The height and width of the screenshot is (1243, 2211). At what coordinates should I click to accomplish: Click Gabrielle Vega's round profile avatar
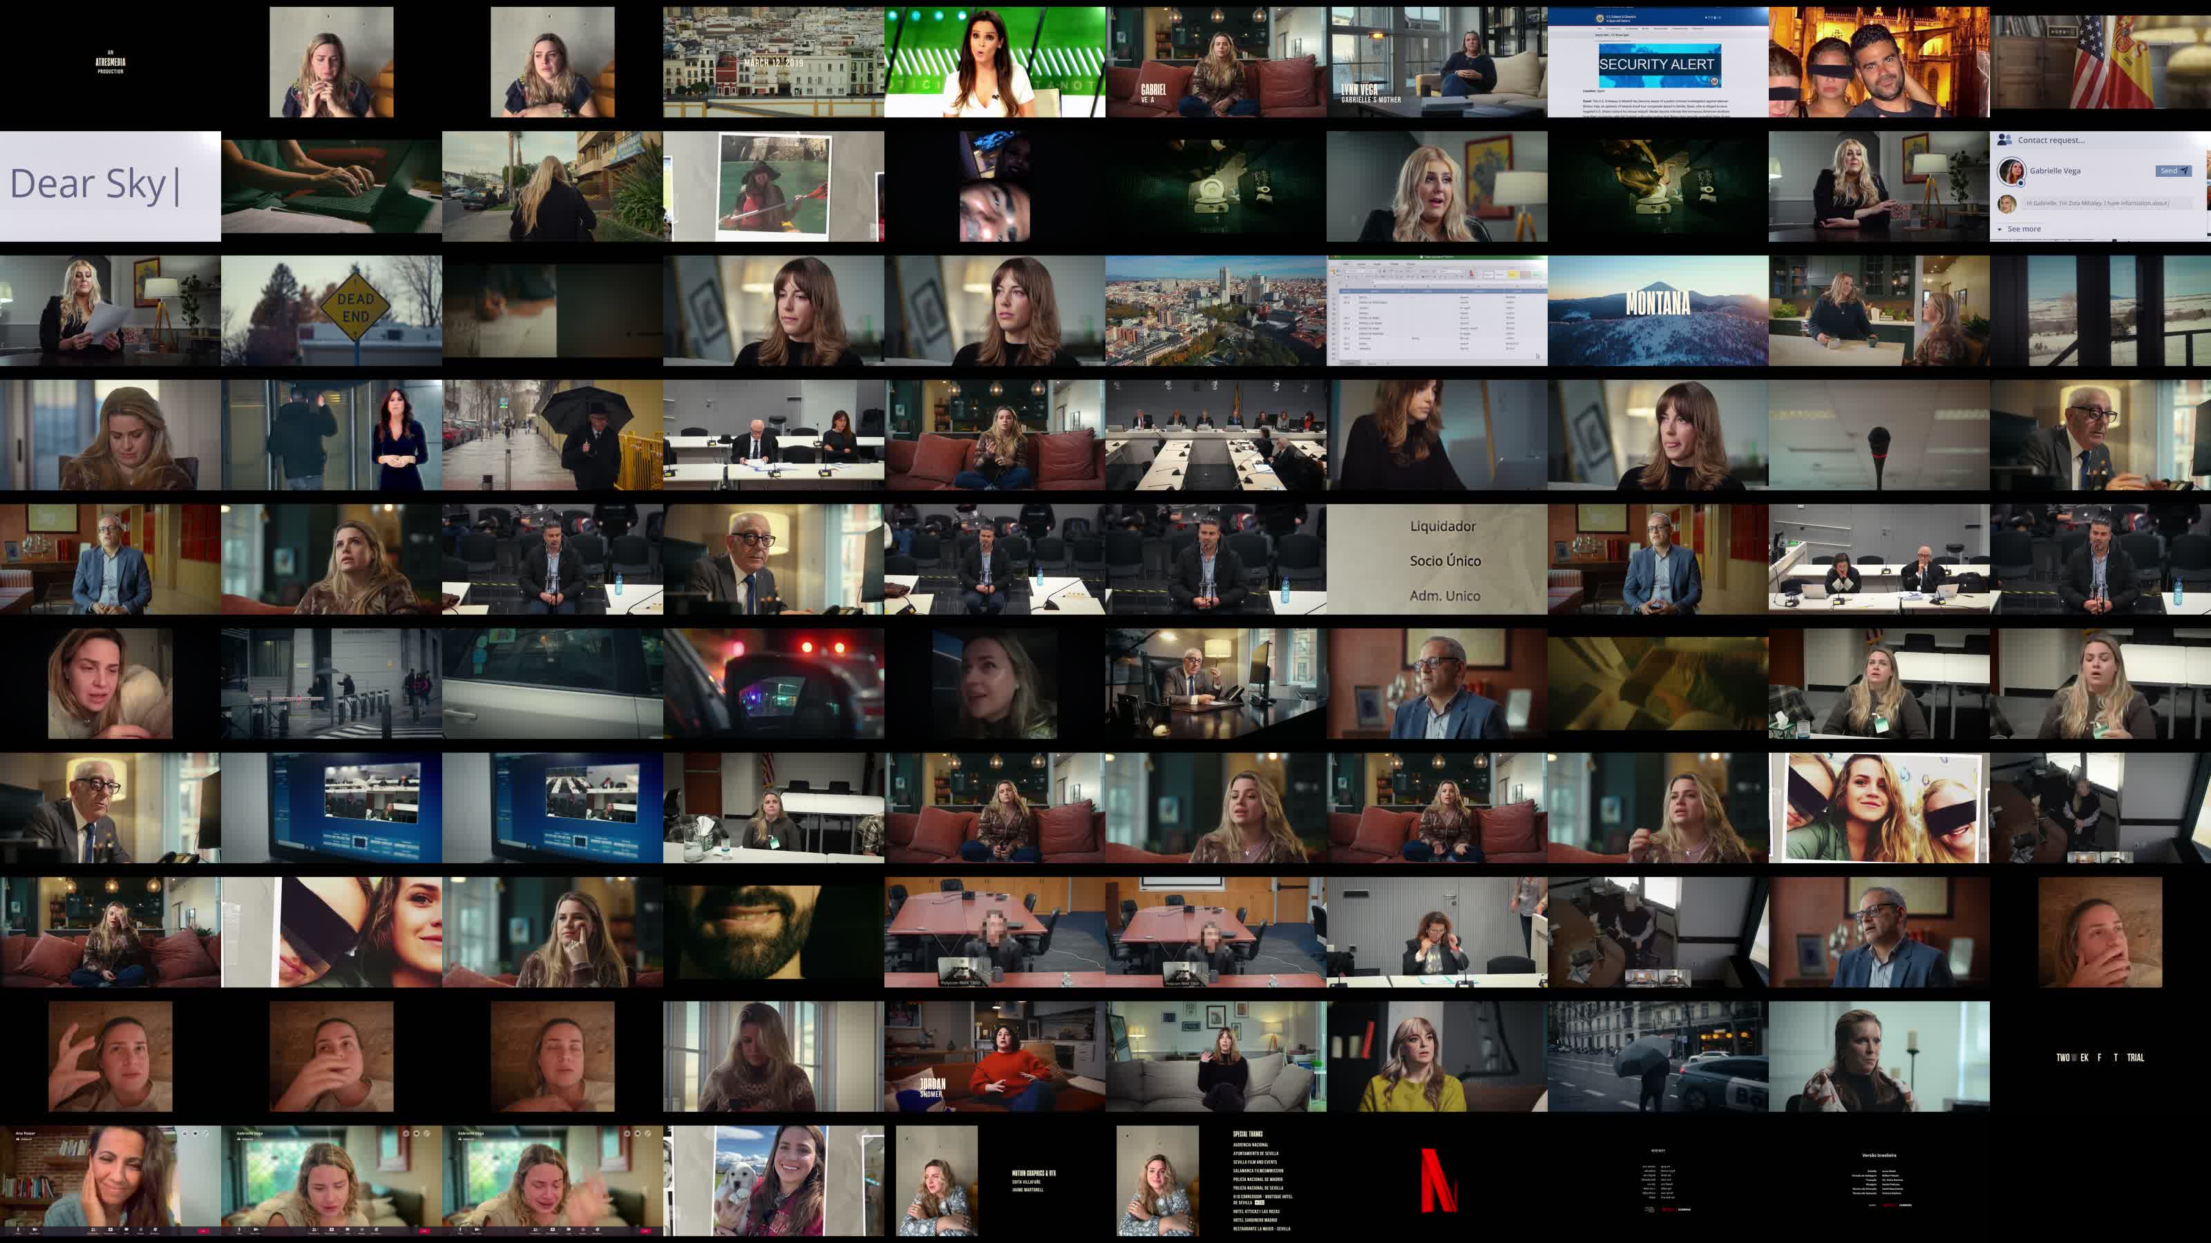(2011, 171)
